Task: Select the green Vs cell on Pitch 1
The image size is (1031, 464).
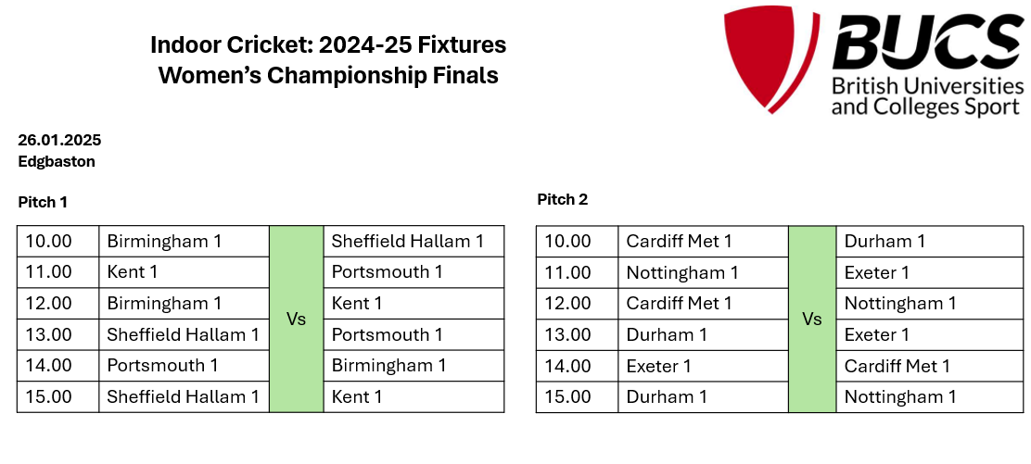Action: coord(297,320)
